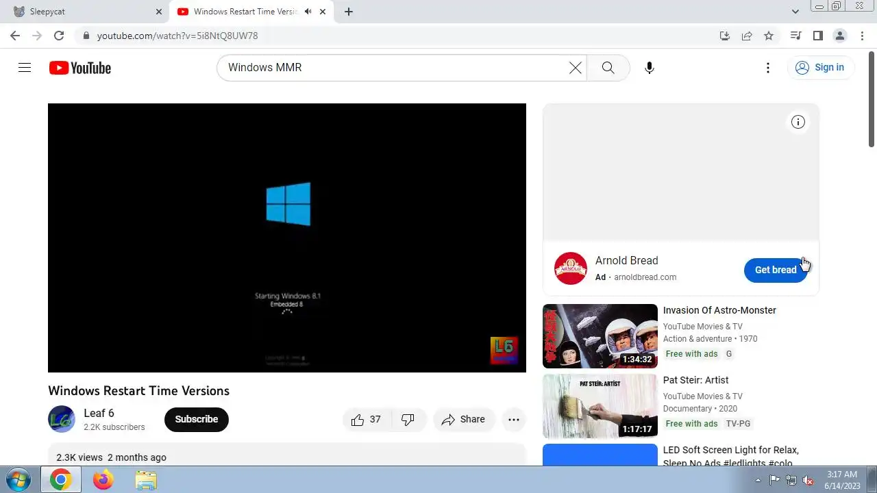Click the Arnold Bread logo
The width and height of the screenshot is (877, 493).
click(571, 268)
